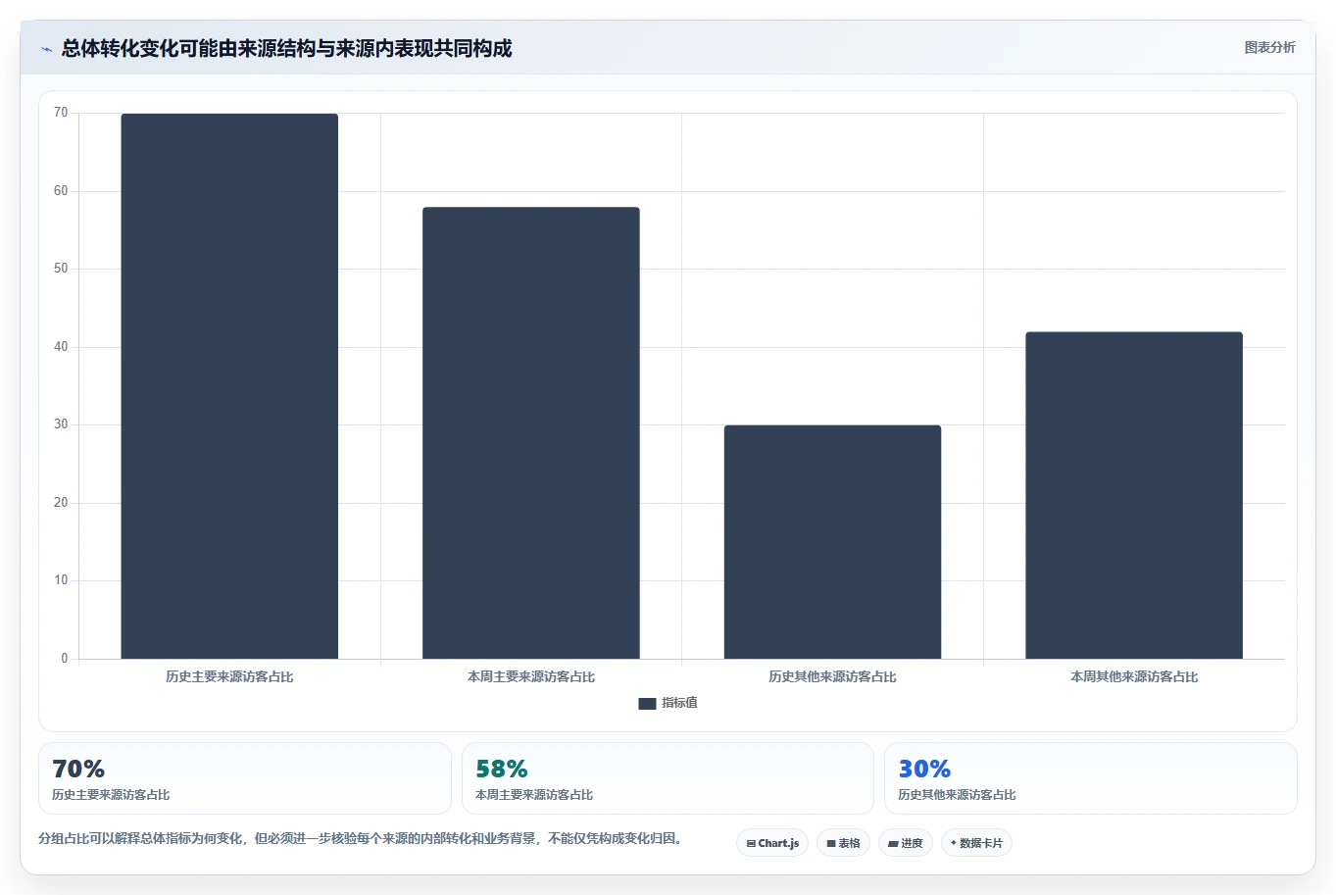Select the 历史主要来源访客占比 bar

coord(229,386)
